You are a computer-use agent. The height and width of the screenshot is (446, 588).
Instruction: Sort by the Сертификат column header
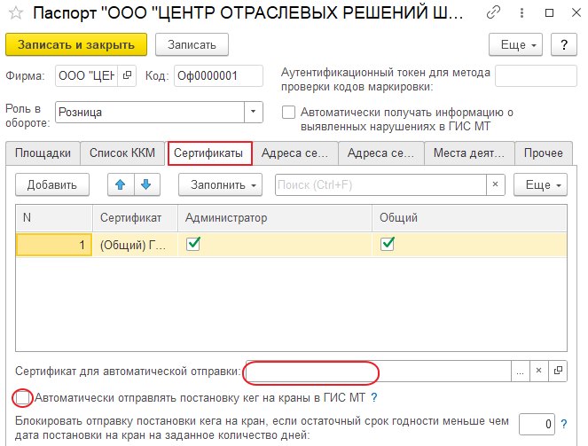pos(135,218)
